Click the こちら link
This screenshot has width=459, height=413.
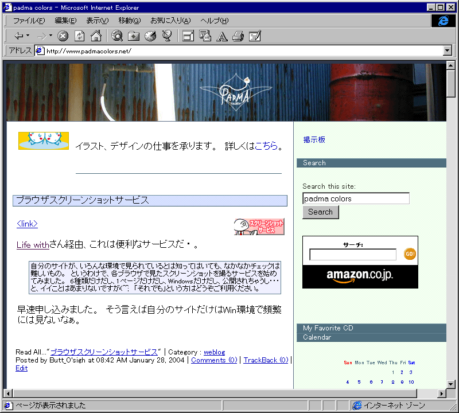pos(266,146)
